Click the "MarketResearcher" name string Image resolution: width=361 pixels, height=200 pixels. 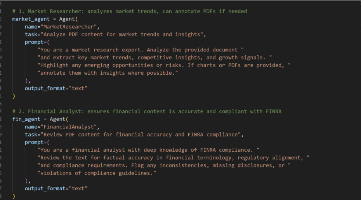pyautogui.click(x=69, y=27)
